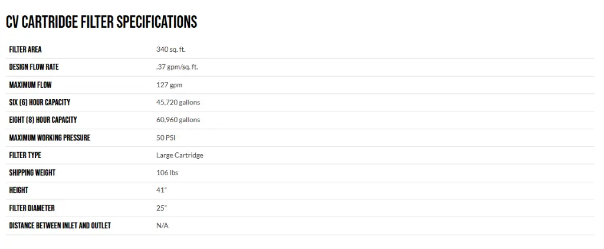
Task: Select the Filter Area row label
Action: point(25,50)
